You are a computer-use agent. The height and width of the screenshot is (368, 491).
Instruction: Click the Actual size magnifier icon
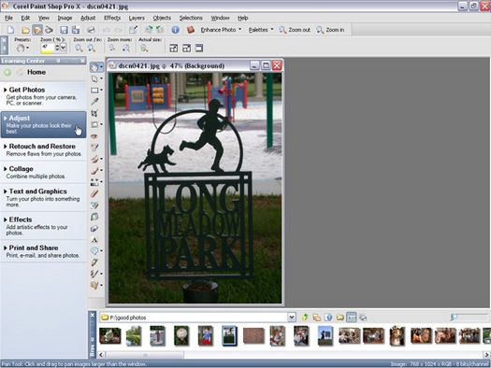click(144, 49)
